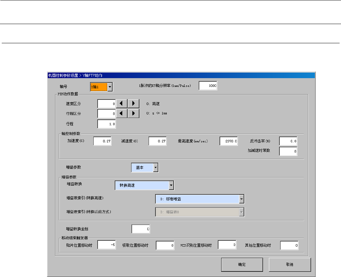The width and height of the screenshot is (341, 277).
Task: Click the left arrow beside 速度区分
Action: pos(122,104)
